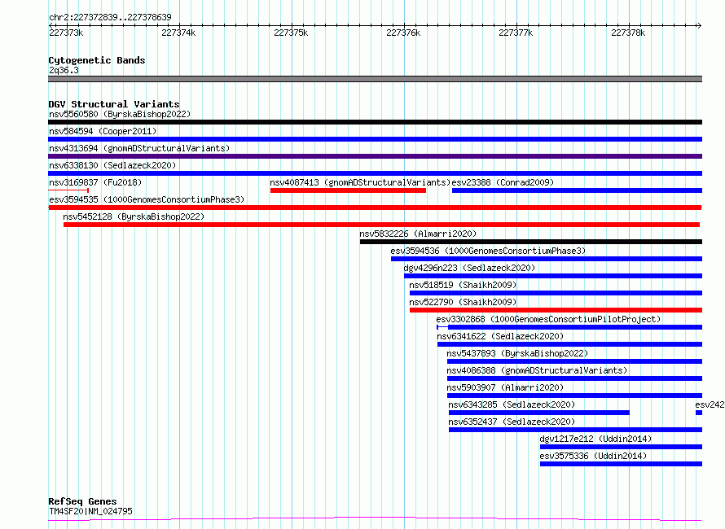Select nsv6352437 (Sedlazeck2020) label
The width and height of the screenshot is (725, 529).
[x=512, y=422]
